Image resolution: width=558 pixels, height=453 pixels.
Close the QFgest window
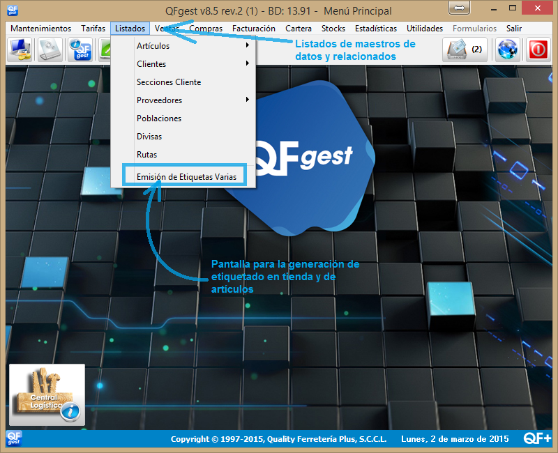coord(537,8)
